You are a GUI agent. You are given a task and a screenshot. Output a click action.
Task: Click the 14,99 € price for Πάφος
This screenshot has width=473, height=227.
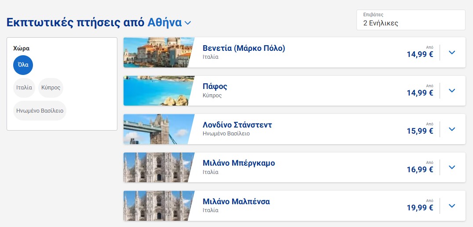(x=420, y=93)
